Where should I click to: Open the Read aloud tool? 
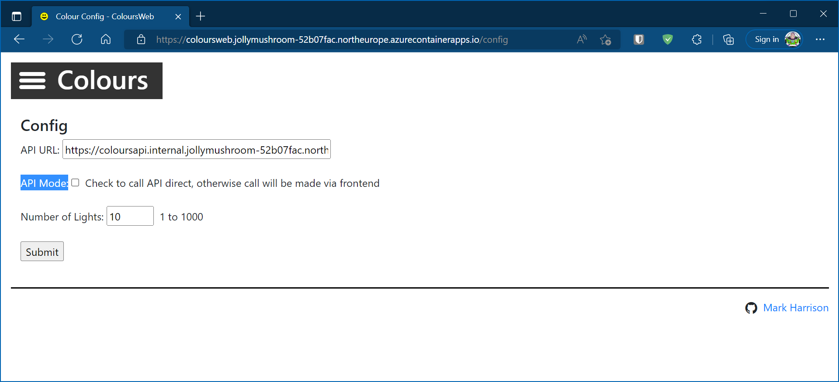(582, 40)
